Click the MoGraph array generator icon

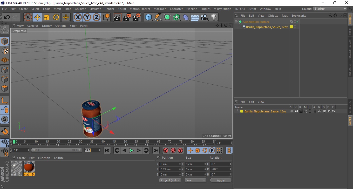[177, 17]
